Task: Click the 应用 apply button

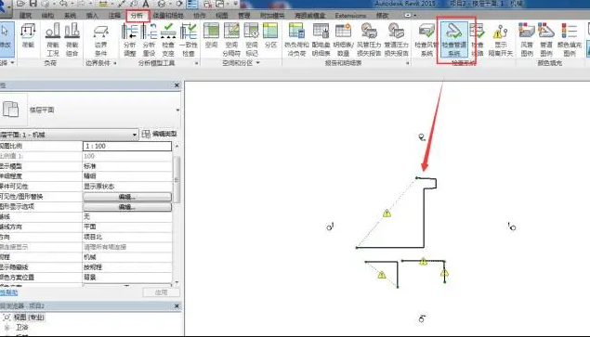Action: click(161, 292)
